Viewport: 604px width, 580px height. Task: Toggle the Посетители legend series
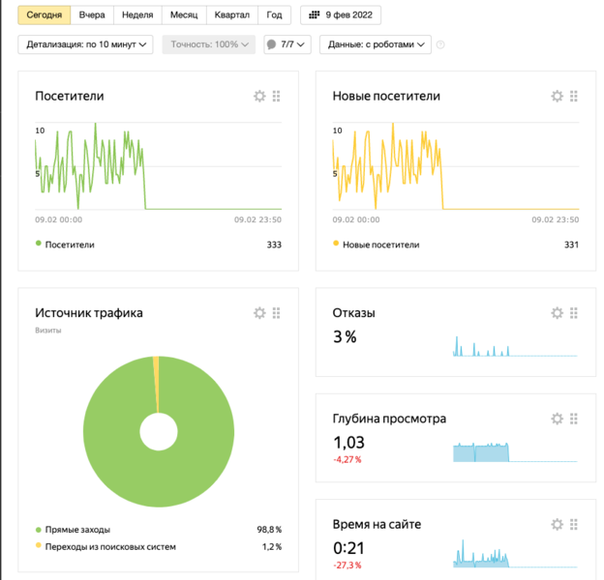66,245
